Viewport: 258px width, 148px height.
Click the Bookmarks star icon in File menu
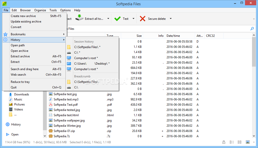(5, 34)
